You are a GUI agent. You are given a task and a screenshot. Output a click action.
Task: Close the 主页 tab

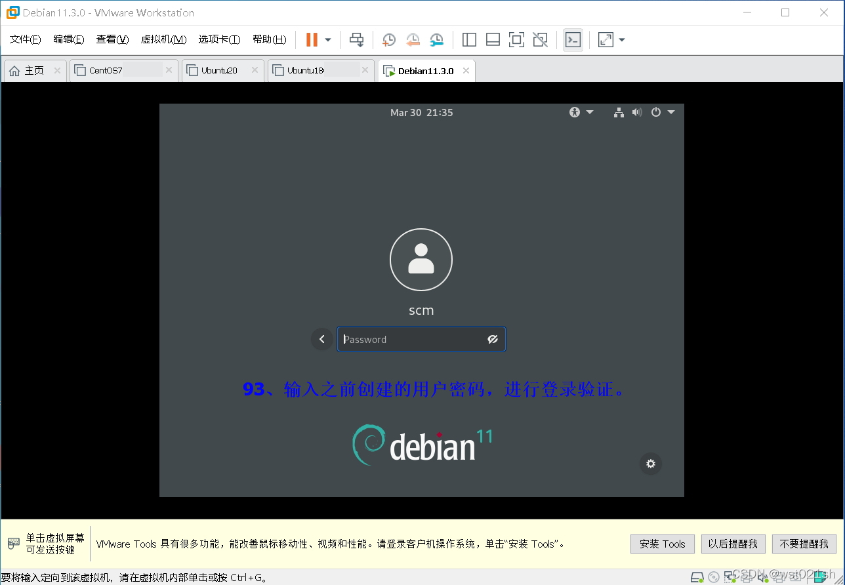(57, 70)
